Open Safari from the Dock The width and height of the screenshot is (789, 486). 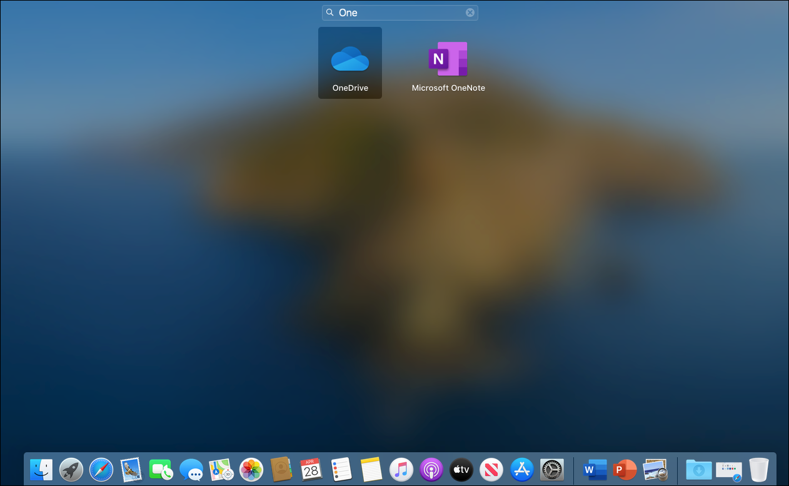(x=101, y=468)
